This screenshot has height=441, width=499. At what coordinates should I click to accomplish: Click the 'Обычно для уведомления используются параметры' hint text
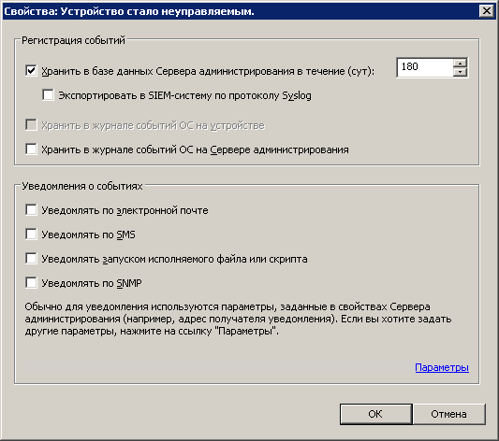pyautogui.click(x=238, y=319)
